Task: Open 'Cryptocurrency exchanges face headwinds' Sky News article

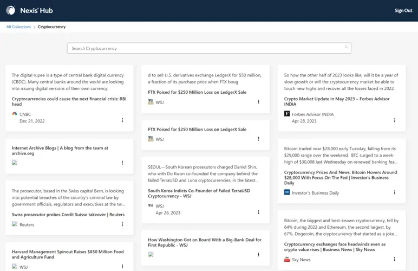Action: (x=335, y=247)
